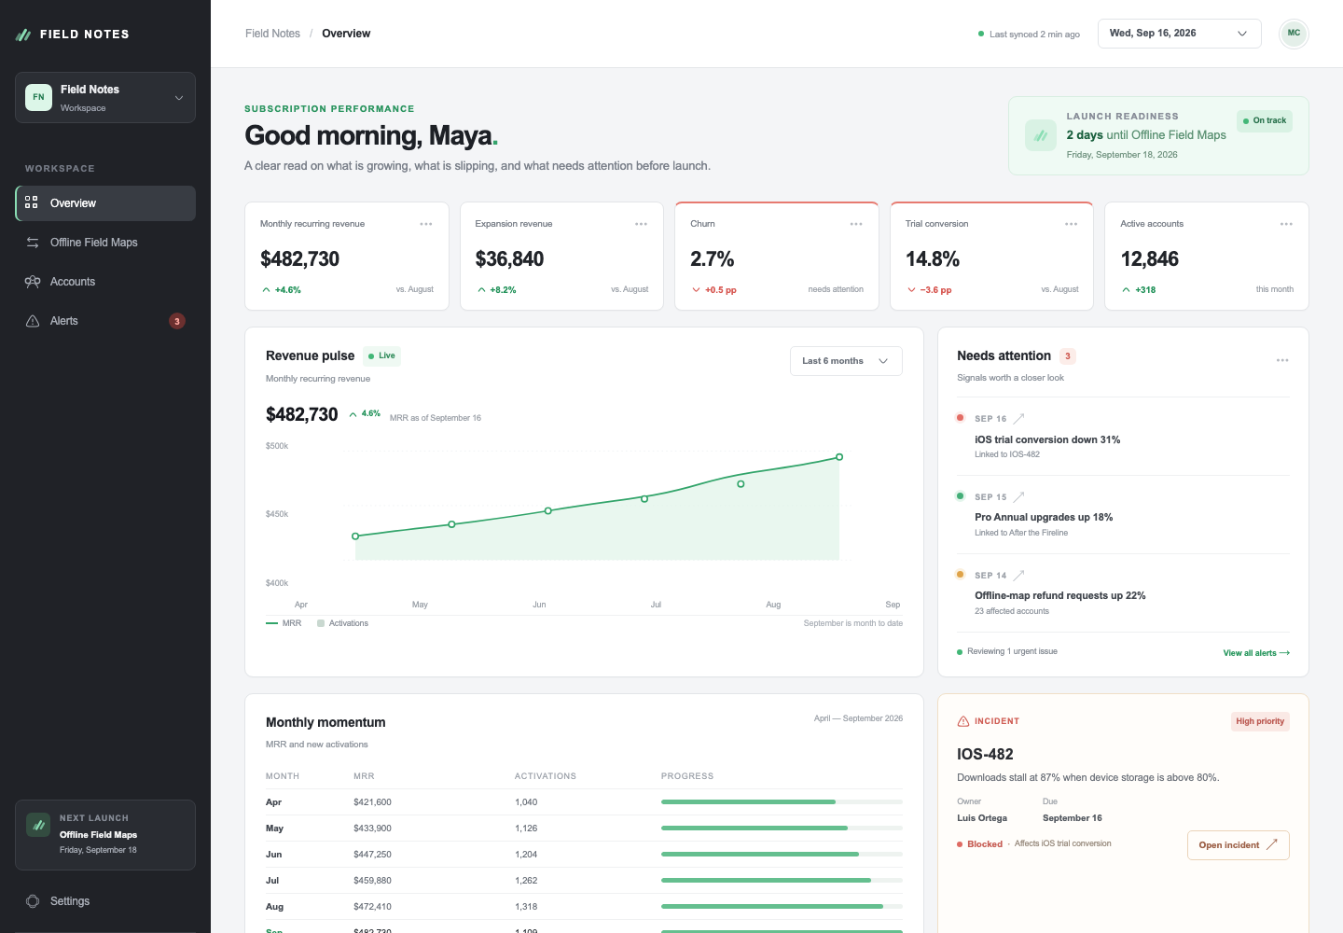Screen dimensions: 1343x933
Task: Open the Overview grid icon in sidebar
Action: click(32, 202)
